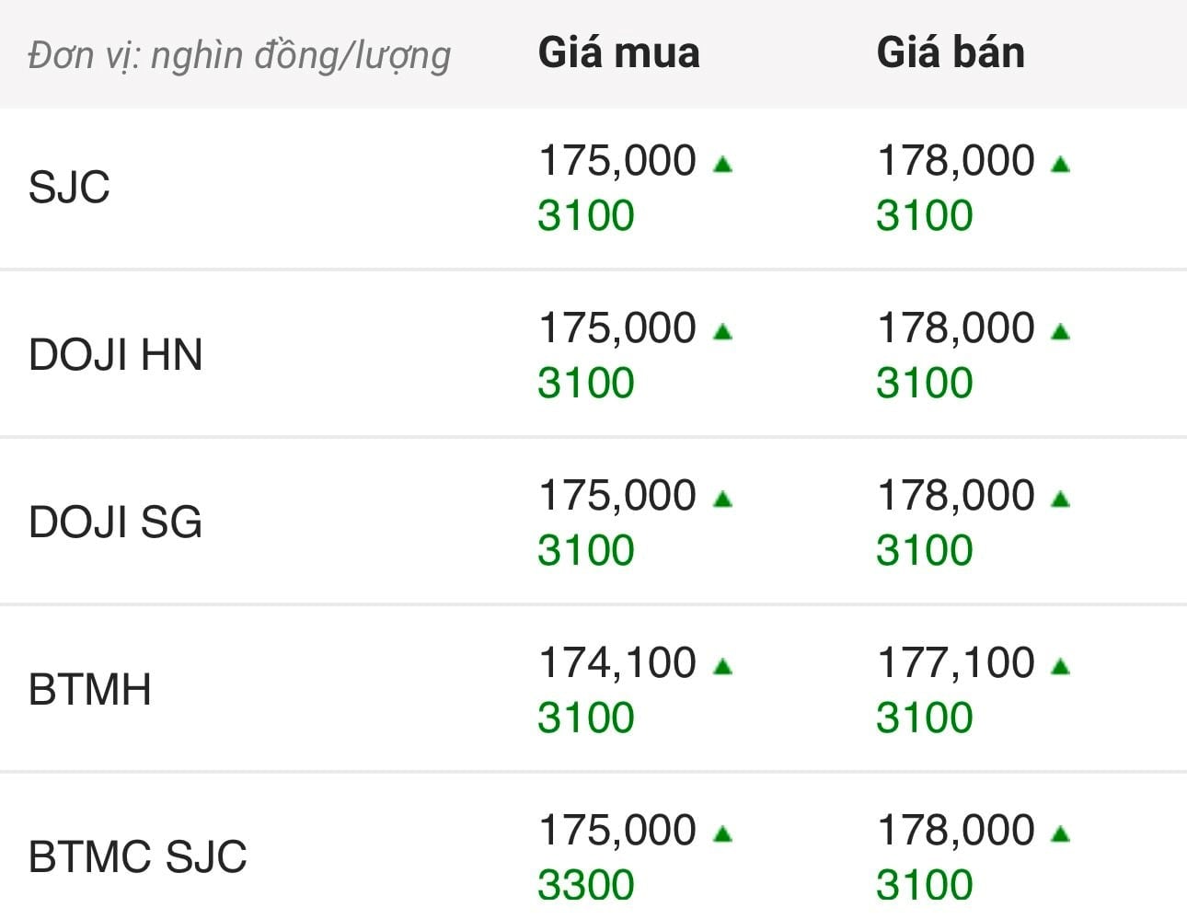Click the up arrow on DOJI SG buy price
Viewport: 1187px width, 919px height.
pyautogui.click(x=722, y=500)
